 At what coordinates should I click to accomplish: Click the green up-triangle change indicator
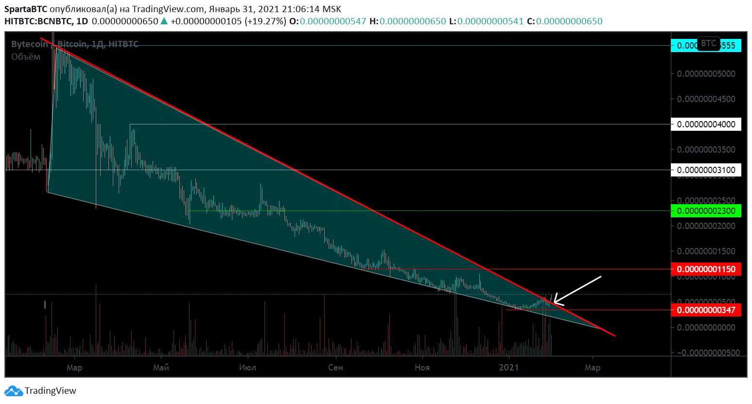[164, 21]
